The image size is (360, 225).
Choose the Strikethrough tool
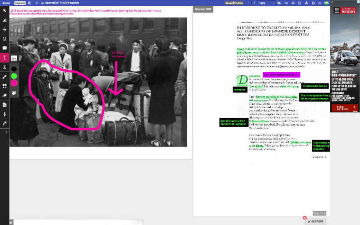[x=5, y=30]
